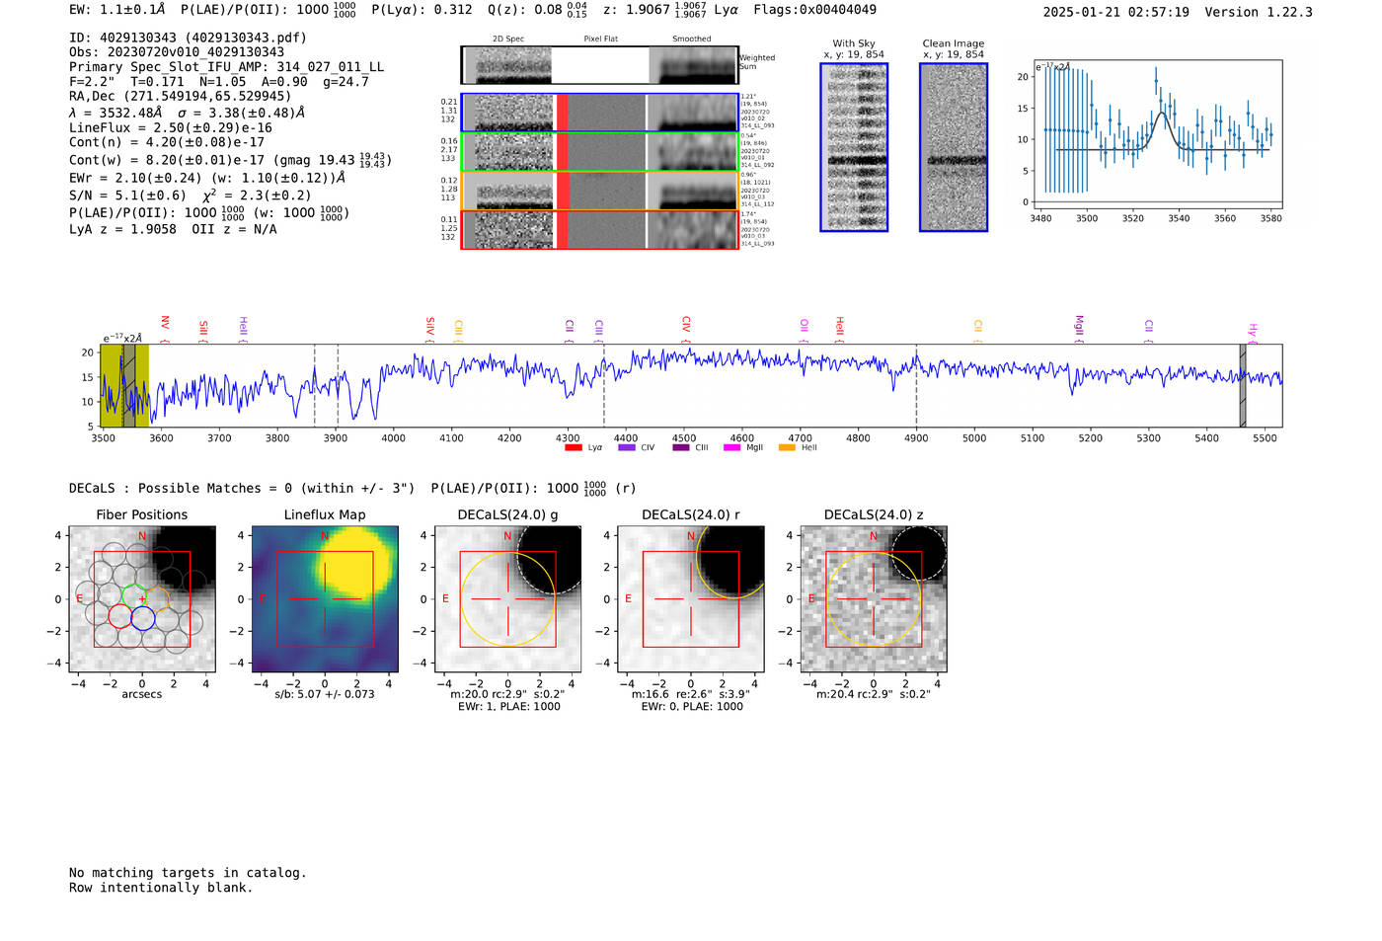
Task: Click the Weighted Sum 2D spectrum strip
Action: tap(600, 65)
